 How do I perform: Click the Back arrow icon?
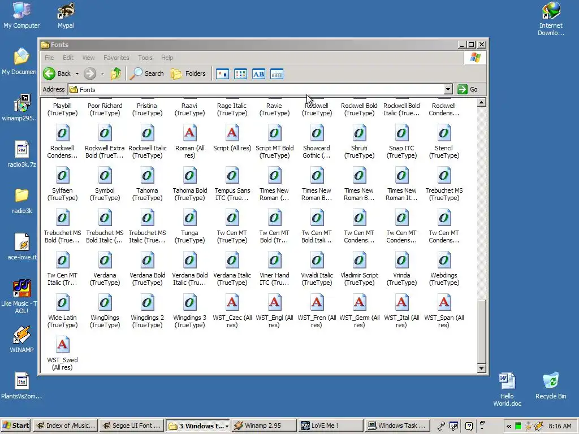49,73
